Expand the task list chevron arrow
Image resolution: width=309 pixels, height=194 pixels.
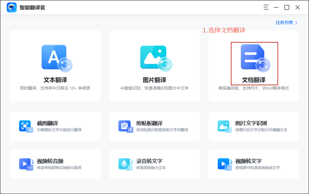point(296,23)
